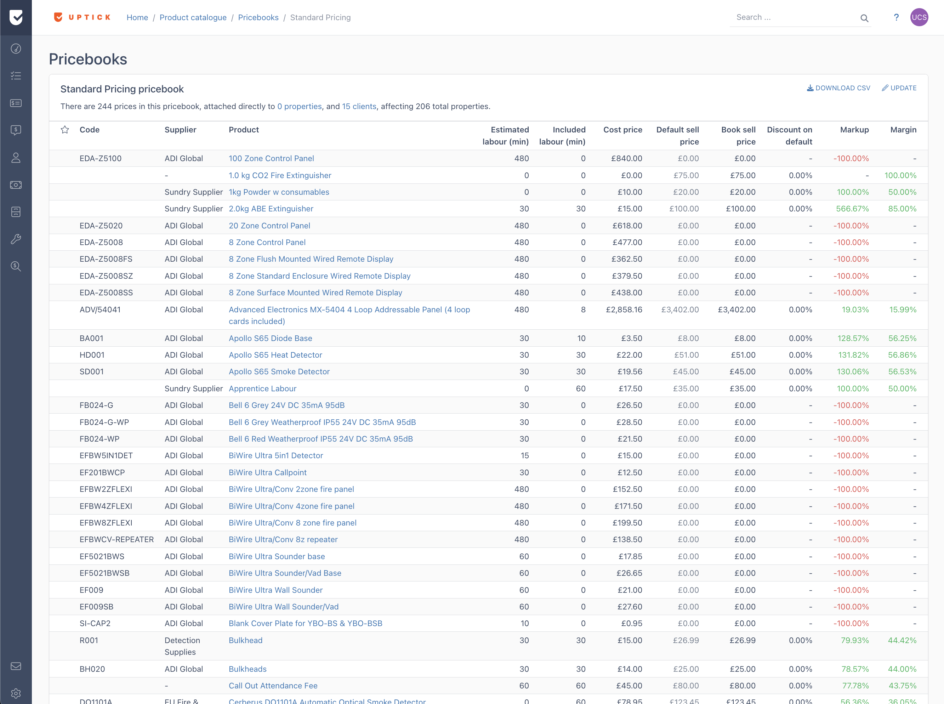Viewport: 944px width, 704px height.
Task: Select Detection Supplies supplier cell
Action: point(182,646)
